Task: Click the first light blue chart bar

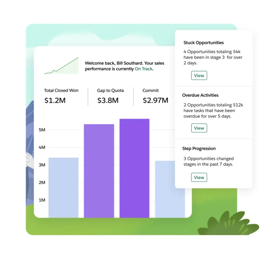Action: tap(63, 188)
